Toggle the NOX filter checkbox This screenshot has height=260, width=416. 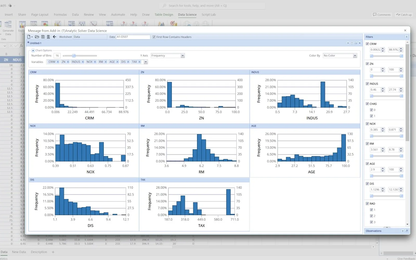(x=367, y=124)
